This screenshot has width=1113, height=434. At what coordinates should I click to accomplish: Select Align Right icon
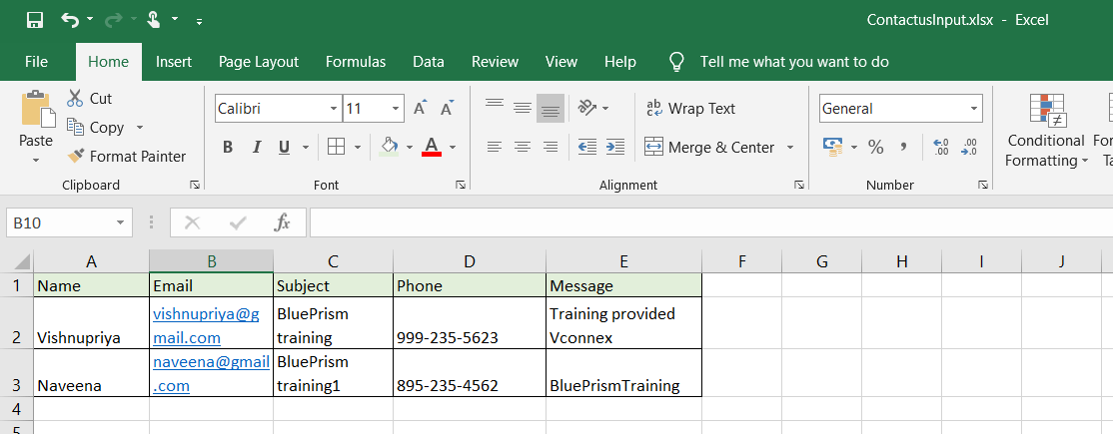(x=551, y=148)
